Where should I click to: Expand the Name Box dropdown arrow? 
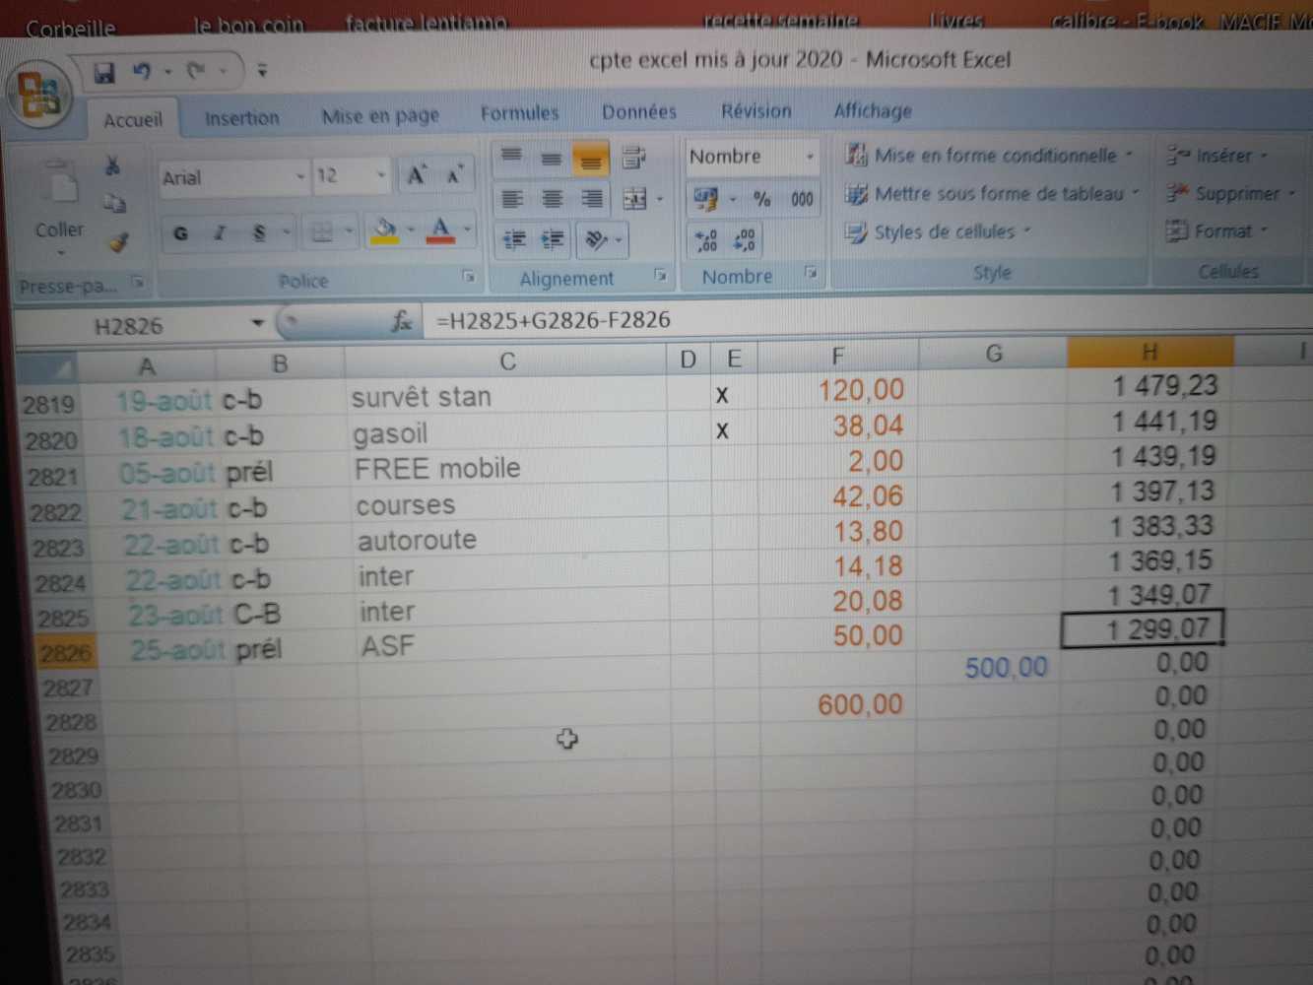point(257,323)
